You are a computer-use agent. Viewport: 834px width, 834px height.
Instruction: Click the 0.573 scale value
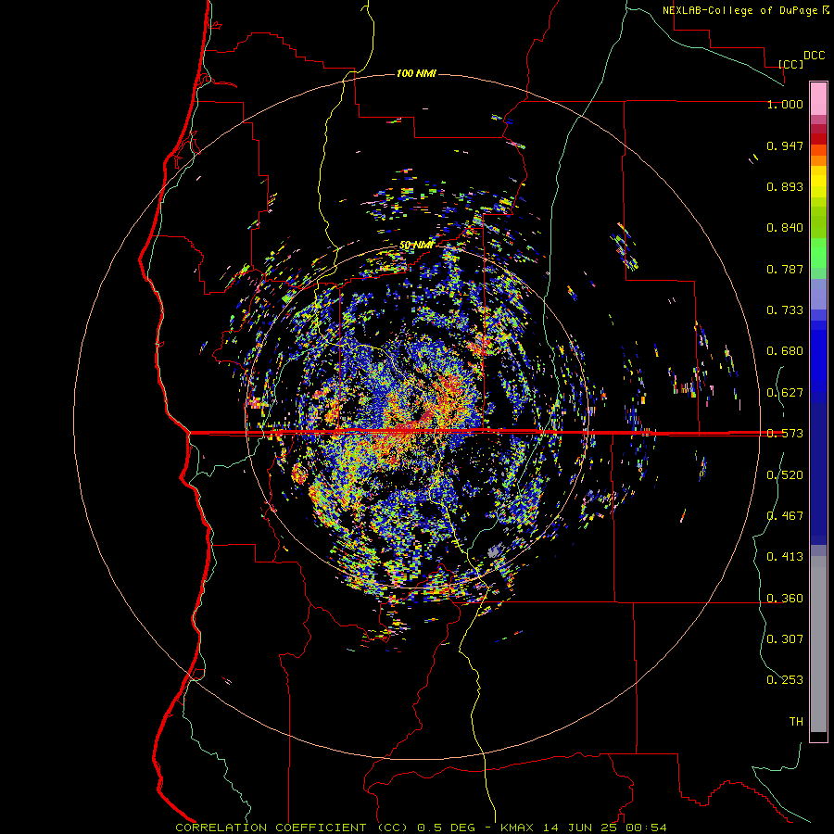pos(785,434)
